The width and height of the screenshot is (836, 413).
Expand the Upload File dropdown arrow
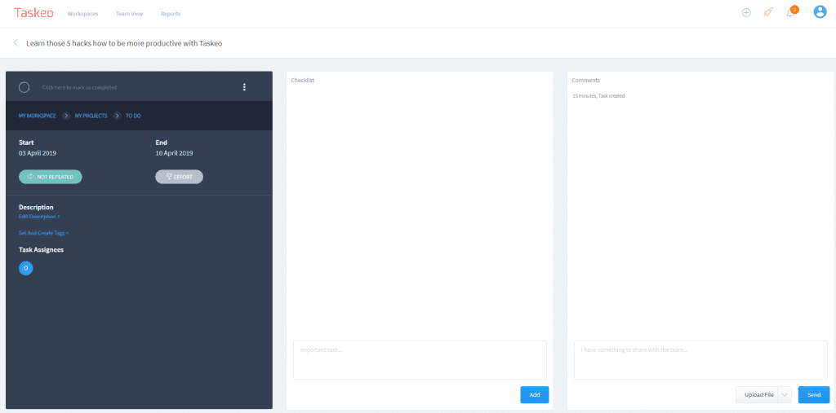tap(785, 395)
